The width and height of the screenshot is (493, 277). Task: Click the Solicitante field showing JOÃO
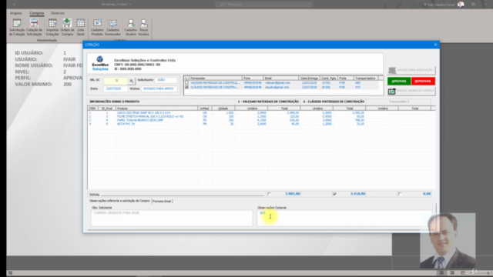click(166, 80)
